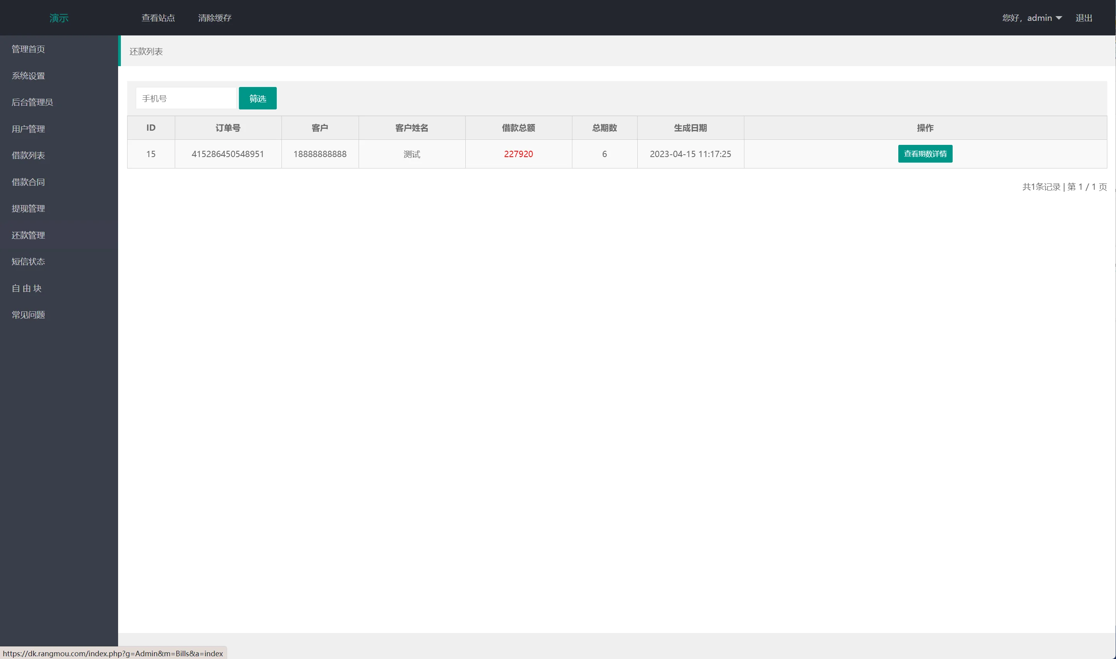The width and height of the screenshot is (1116, 659).
Task: Expand 后台管理员 sidebar menu
Action: [x=32, y=103]
